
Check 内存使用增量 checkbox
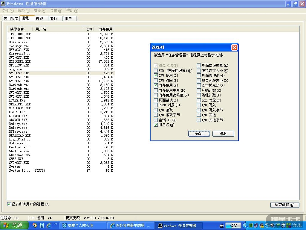tap(156, 90)
